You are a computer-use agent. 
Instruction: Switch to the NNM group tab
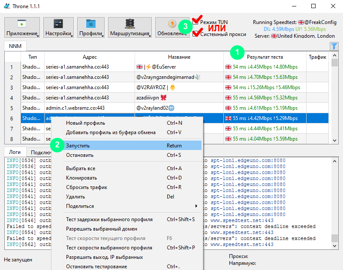pyautogui.click(x=15, y=46)
